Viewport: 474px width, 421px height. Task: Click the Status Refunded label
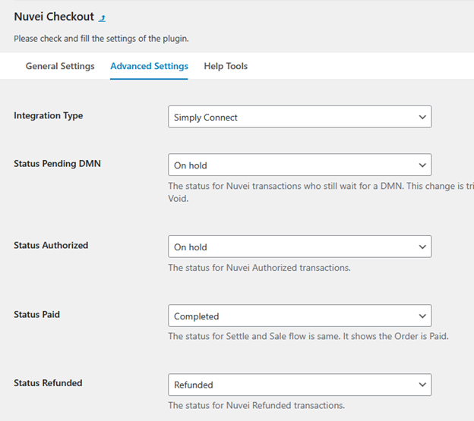pos(48,383)
